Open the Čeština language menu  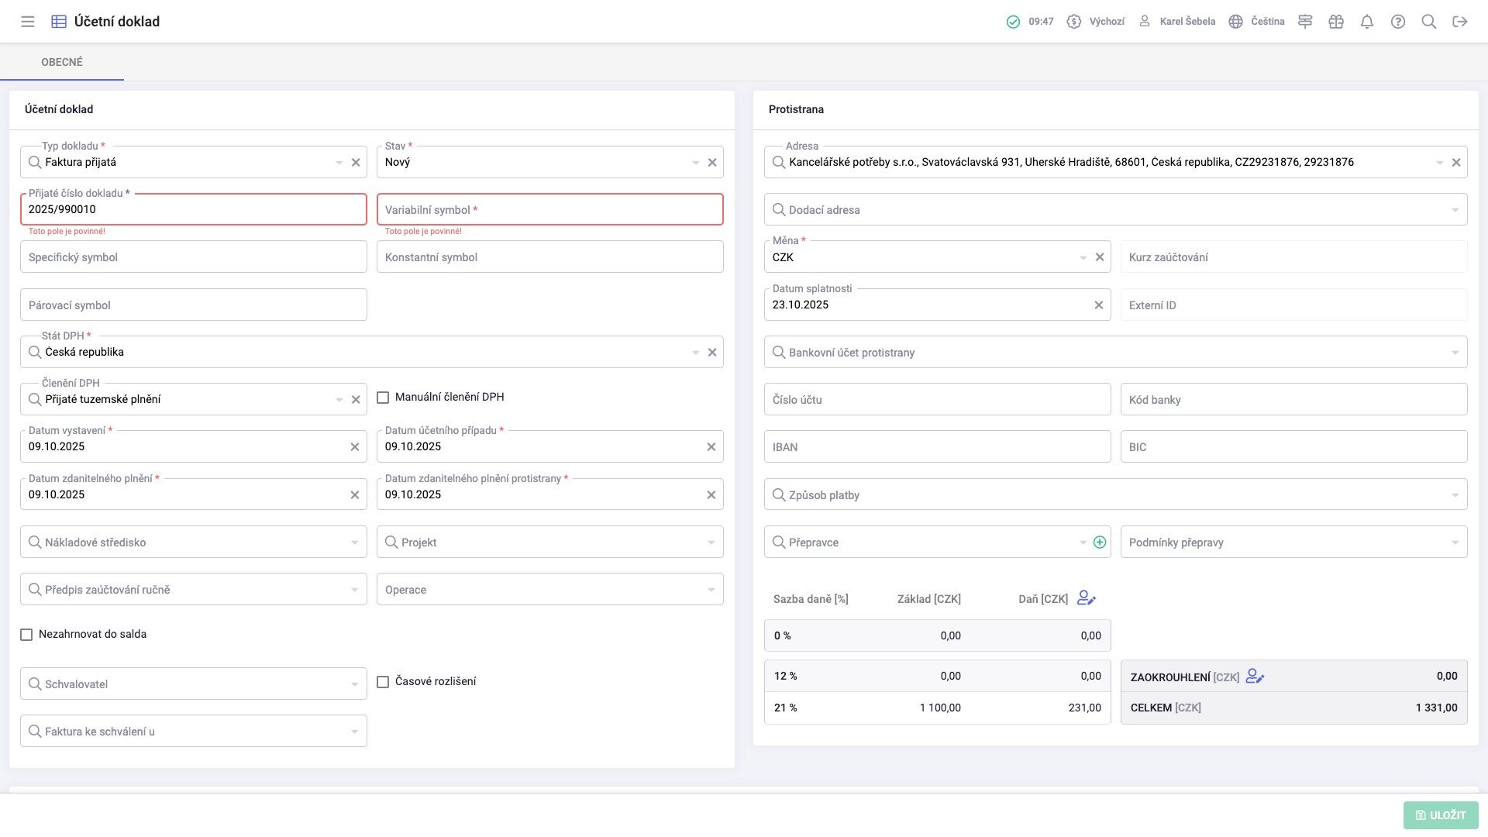1257,22
